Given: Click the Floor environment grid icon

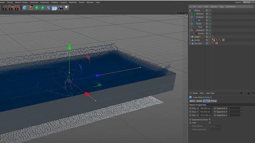Looking at the screenshot, I should coord(54,8).
